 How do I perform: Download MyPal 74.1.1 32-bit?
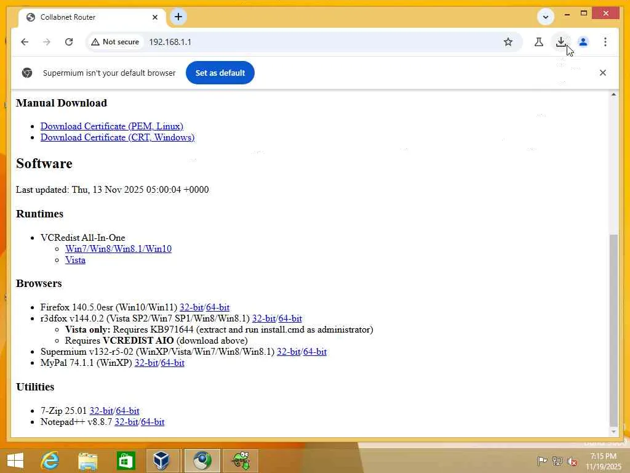point(146,363)
